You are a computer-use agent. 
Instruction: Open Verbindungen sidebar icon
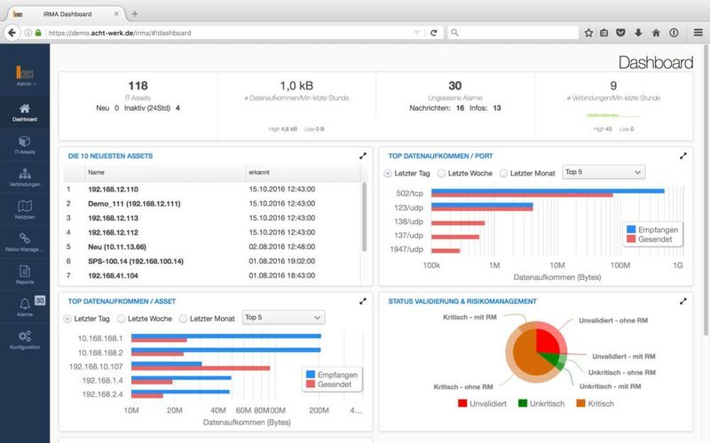[24, 176]
